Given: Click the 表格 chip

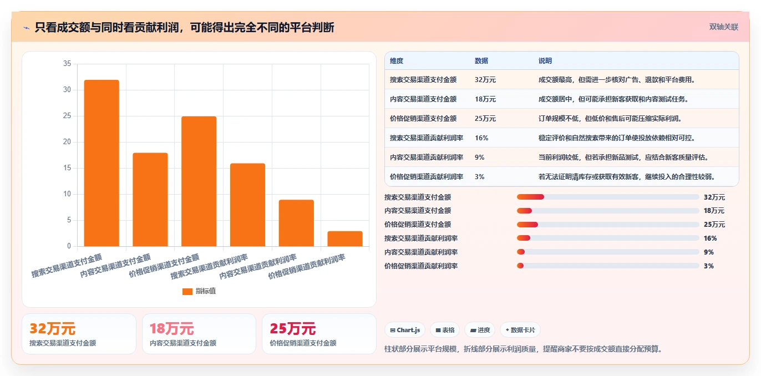Looking at the screenshot, I should click(445, 330).
